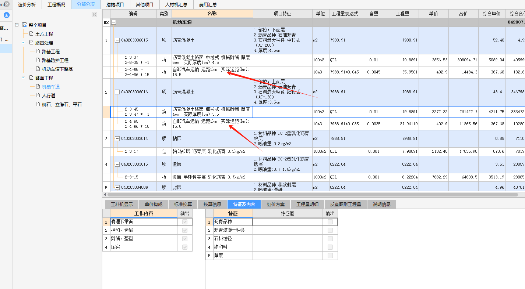This screenshot has width=525, height=289.
Task: Click the document icon beside 机动车道下路基
Action: pos(38,69)
